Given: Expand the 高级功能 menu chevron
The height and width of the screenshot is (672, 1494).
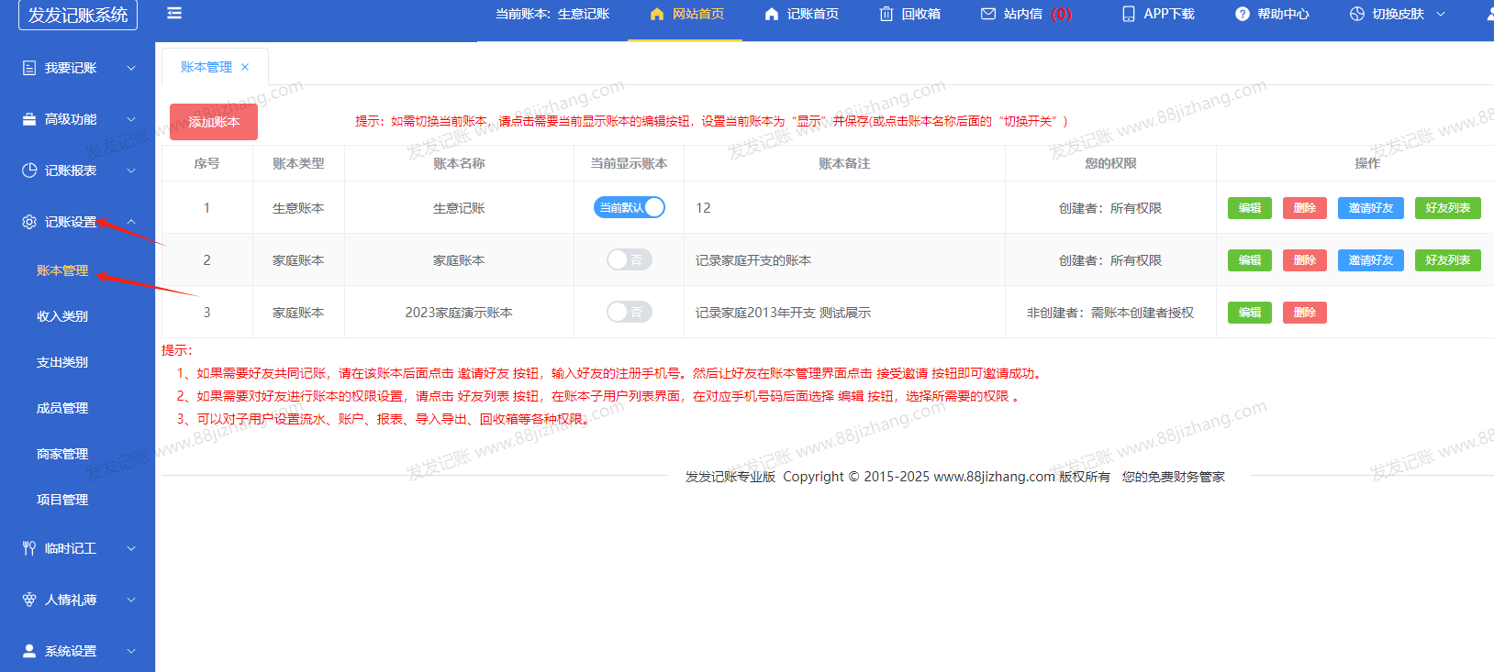Looking at the screenshot, I should pyautogui.click(x=131, y=119).
